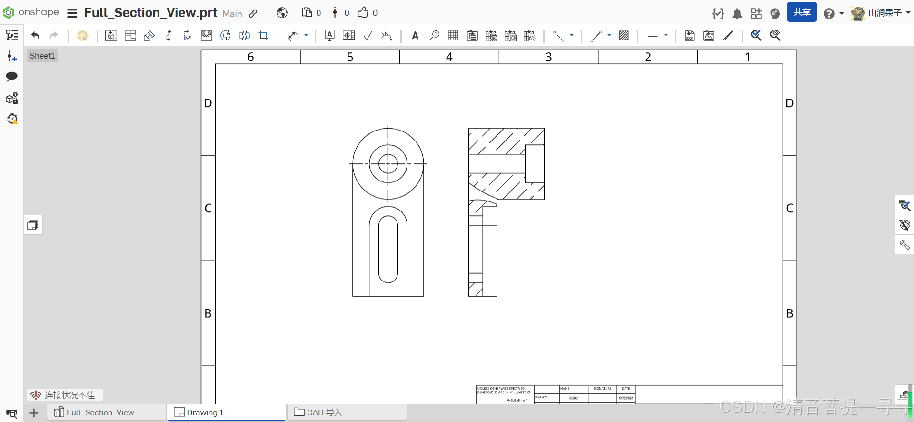This screenshot has height=422, width=914.
Task: Open the tab manager search icon
Action: (x=11, y=413)
